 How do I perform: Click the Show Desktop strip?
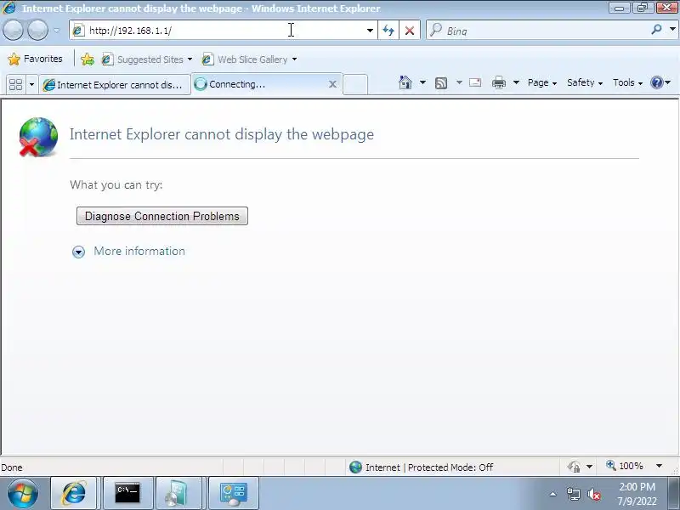pyautogui.click(x=673, y=494)
